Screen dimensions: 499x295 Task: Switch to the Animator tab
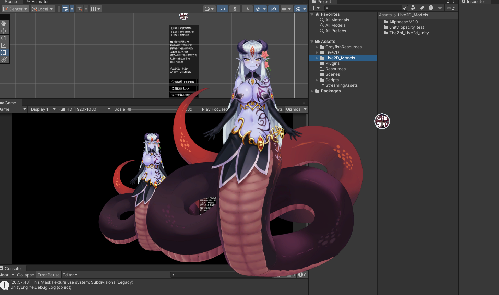point(38,2)
